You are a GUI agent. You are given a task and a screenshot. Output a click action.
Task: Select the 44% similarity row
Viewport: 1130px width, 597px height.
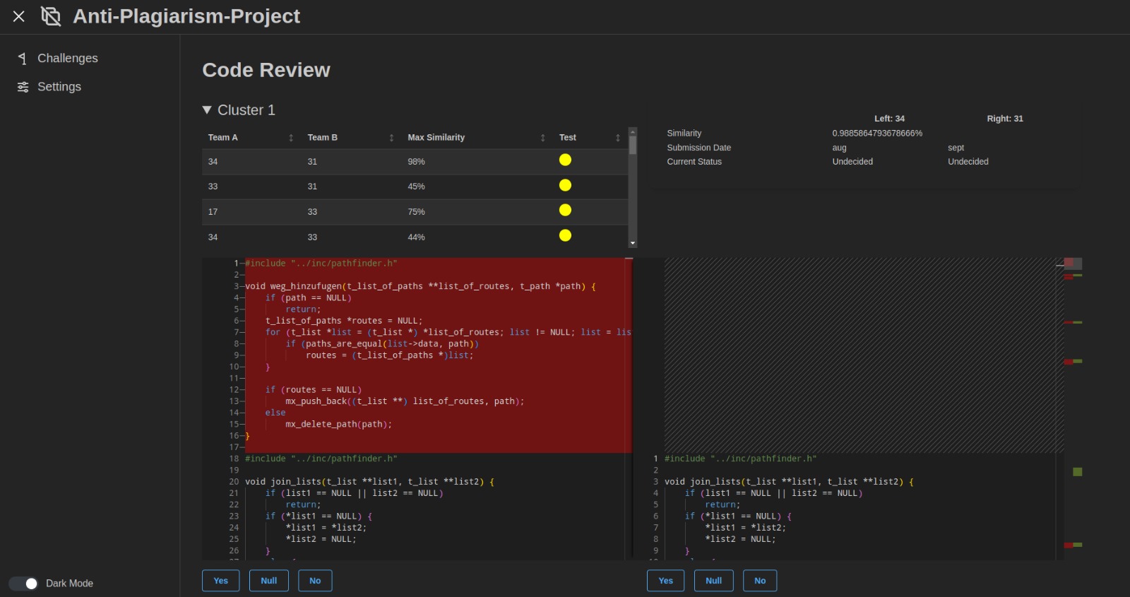pos(415,237)
